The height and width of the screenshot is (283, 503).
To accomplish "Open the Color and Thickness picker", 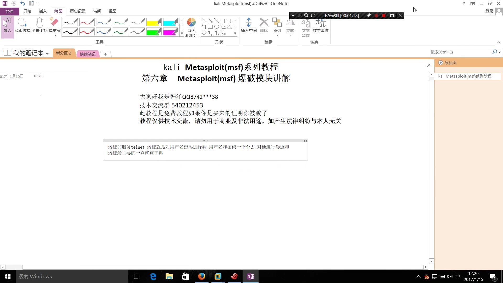I will tap(192, 26).
